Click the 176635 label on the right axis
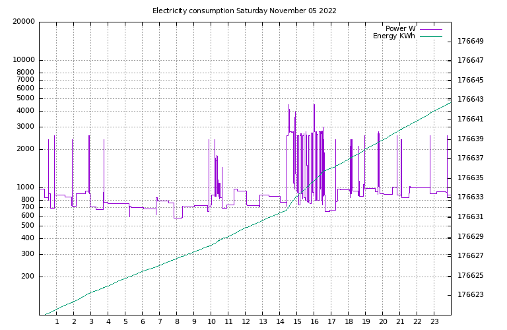Screen dimensions: 507x330 [x=471, y=178]
